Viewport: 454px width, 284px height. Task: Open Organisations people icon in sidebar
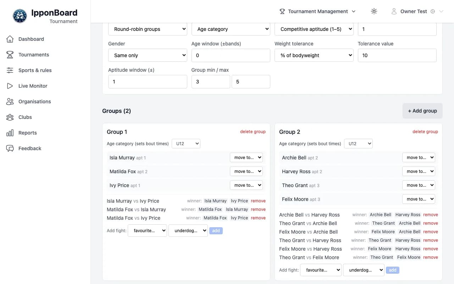point(10,102)
